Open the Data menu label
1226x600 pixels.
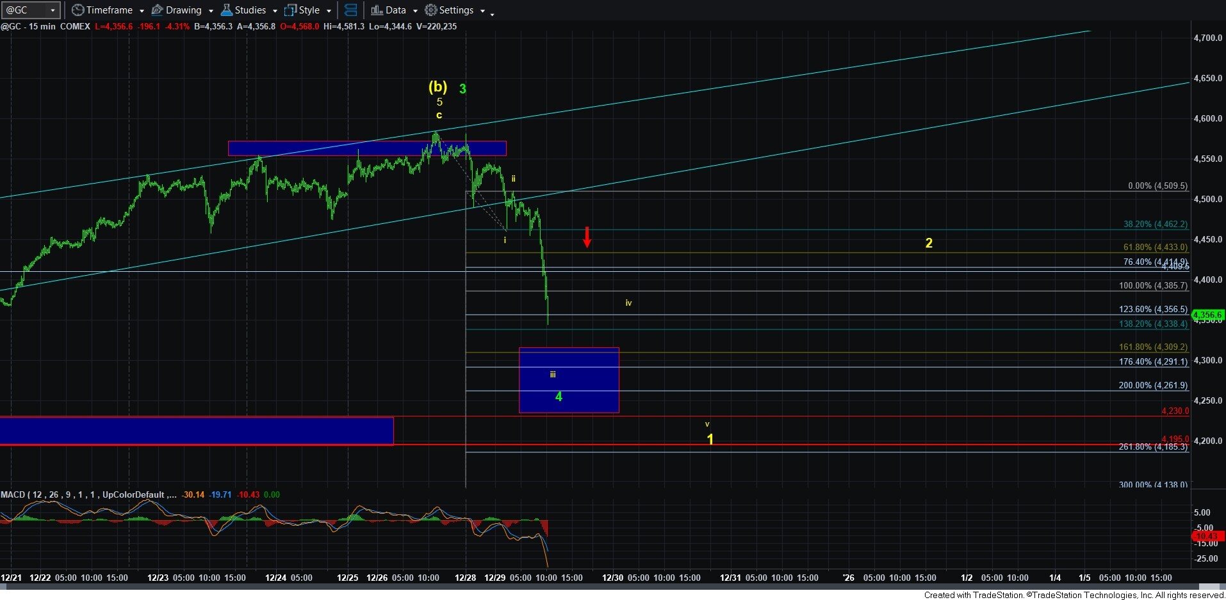pos(395,10)
